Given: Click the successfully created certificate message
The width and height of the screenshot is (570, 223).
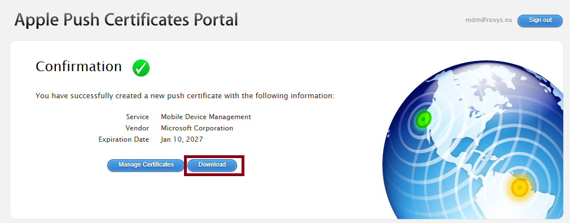Looking at the screenshot, I should tap(185, 96).
